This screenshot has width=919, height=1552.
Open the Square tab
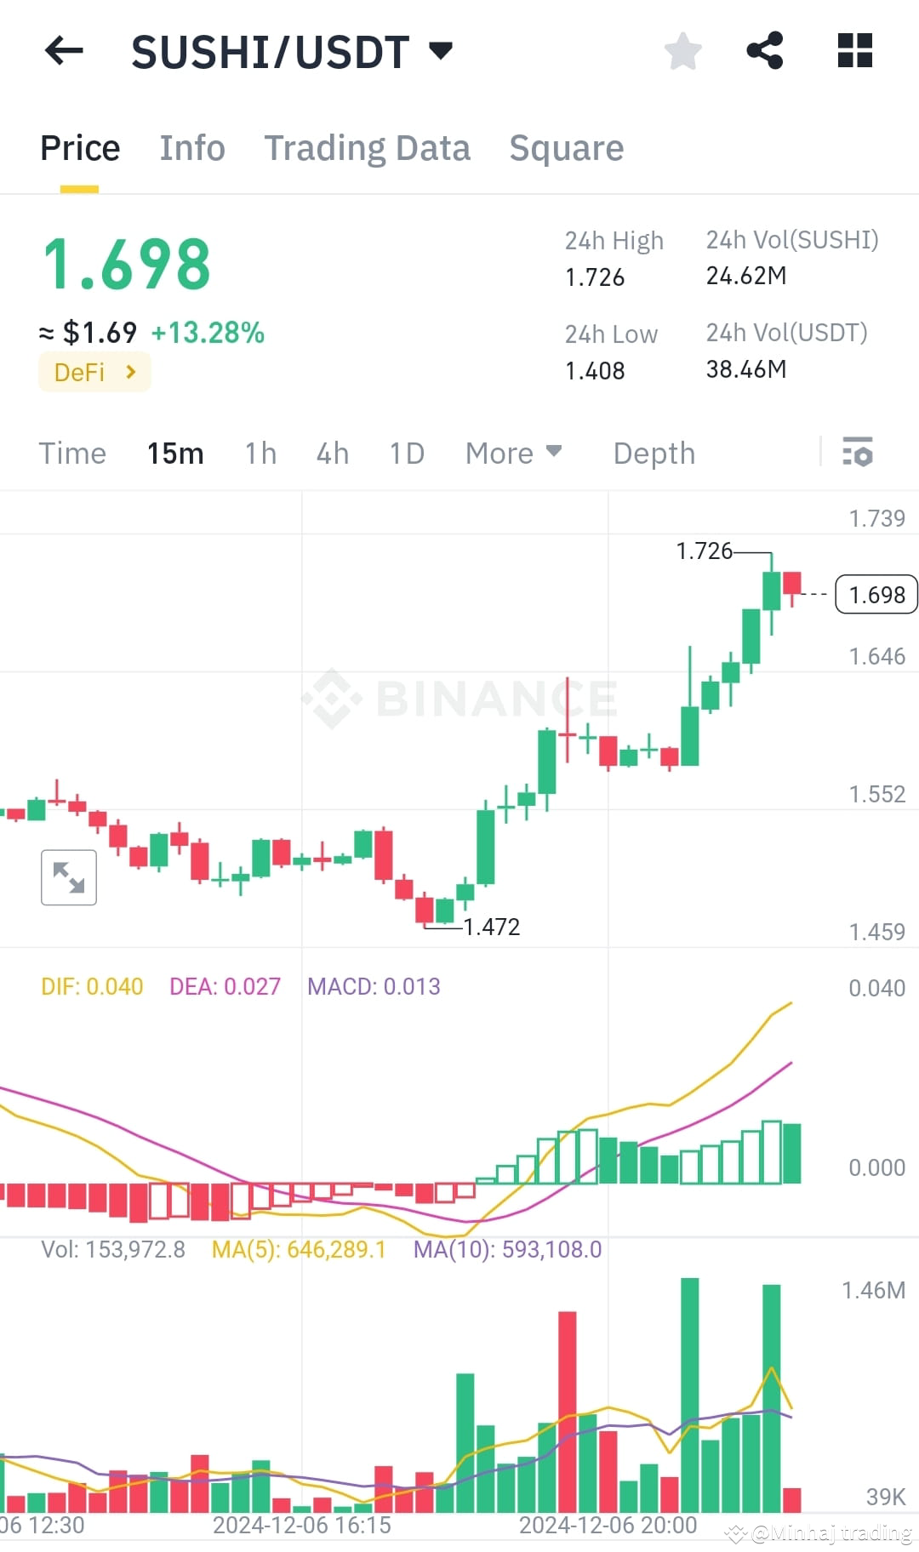tap(566, 147)
